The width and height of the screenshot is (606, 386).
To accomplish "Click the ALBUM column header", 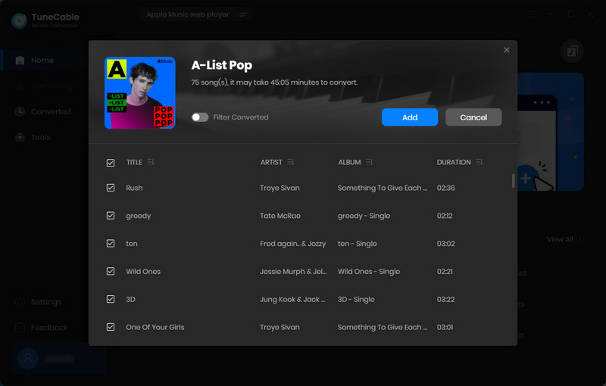I will tap(349, 162).
